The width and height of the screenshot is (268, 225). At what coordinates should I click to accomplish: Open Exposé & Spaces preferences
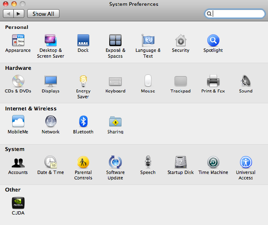pyautogui.click(x=115, y=41)
